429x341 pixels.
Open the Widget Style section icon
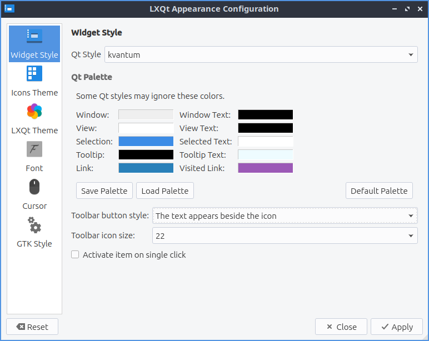point(34,36)
